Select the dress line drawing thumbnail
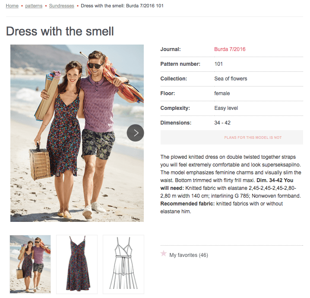Screen dimensions: 310x298 [x=123, y=264]
